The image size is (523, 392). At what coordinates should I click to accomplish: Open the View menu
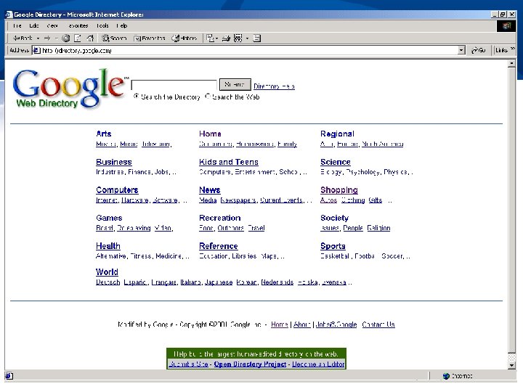(x=52, y=25)
